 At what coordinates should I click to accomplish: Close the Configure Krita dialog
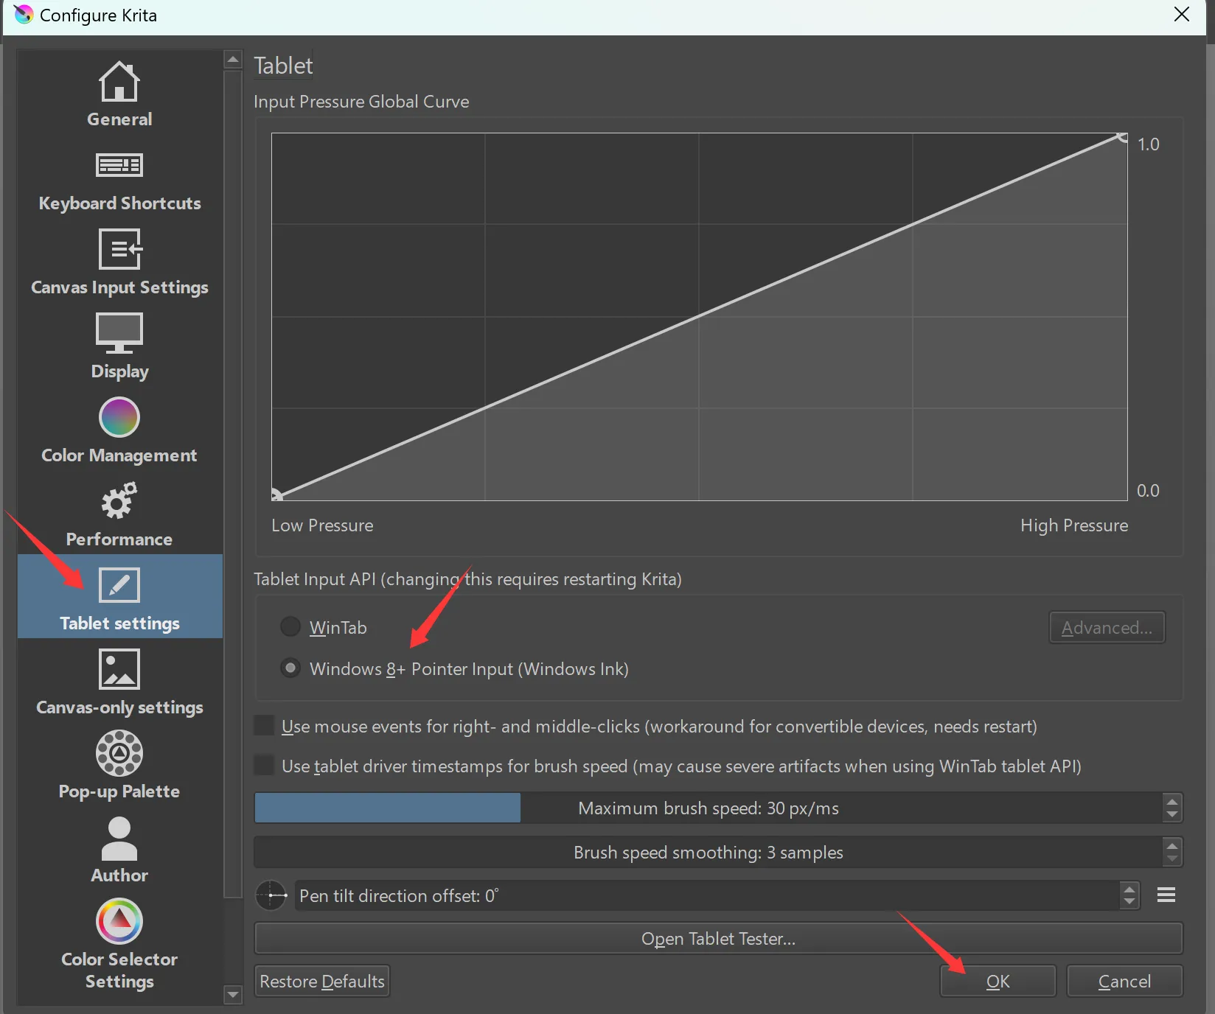pyautogui.click(x=1182, y=15)
